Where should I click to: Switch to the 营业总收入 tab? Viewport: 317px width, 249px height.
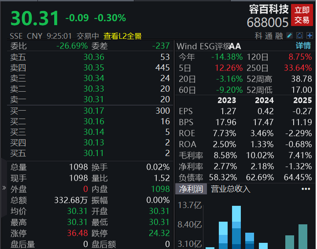click(x=231, y=189)
